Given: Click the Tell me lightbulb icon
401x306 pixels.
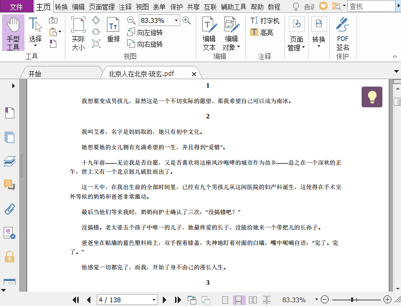Looking at the screenshot, I should coord(296,6).
